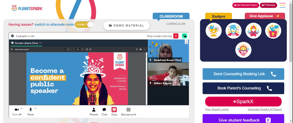The image size is (293, 123).
Task: Open the Badges tab
Action: (219, 16)
